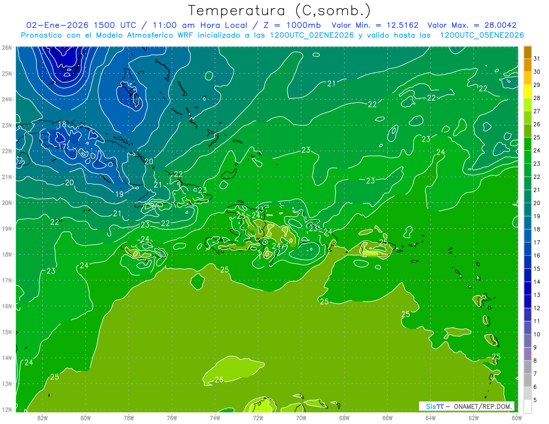Click the purple legend band between 8 and 9
This screenshot has height=424, width=549.
[x=527, y=354]
